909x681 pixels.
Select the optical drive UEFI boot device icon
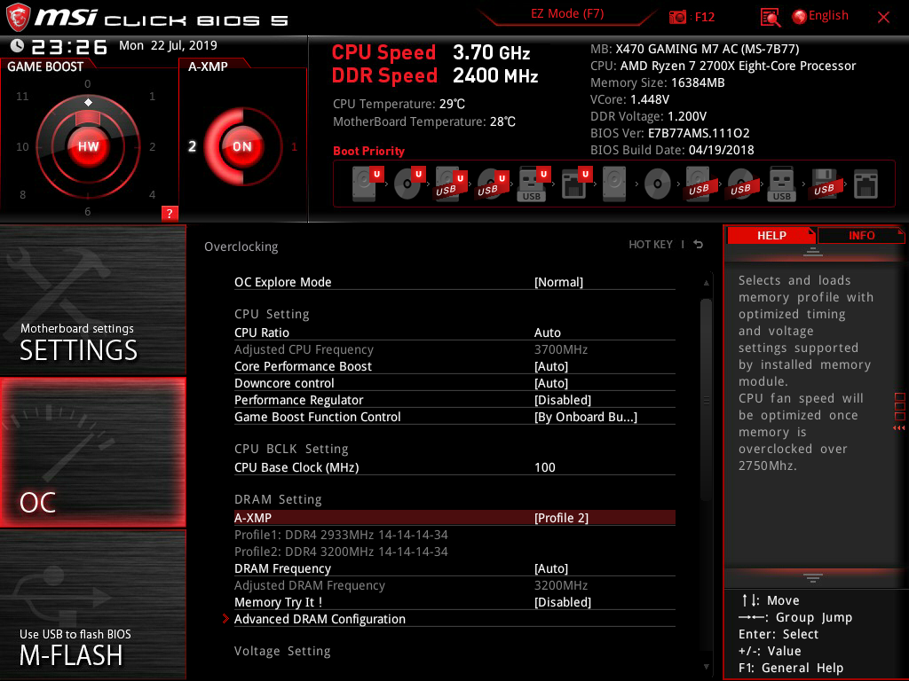[x=409, y=184]
